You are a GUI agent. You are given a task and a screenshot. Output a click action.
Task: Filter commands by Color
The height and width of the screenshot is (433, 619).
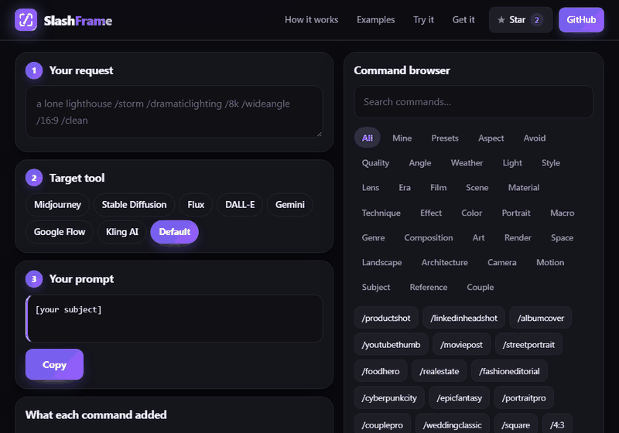coord(472,213)
